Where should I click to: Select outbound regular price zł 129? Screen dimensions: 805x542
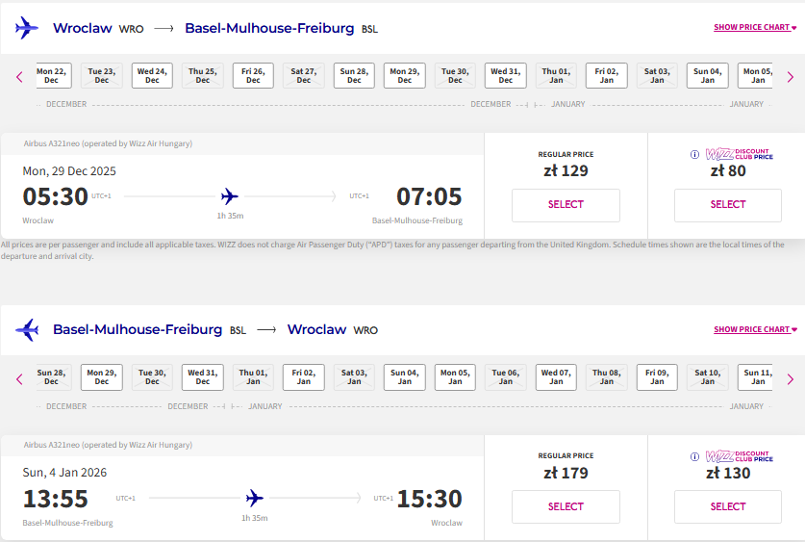(566, 205)
